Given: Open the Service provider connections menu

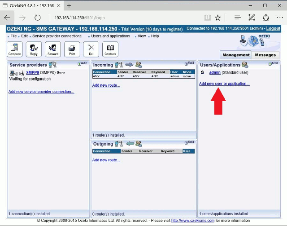Looking at the screenshot, I should click(x=57, y=36).
